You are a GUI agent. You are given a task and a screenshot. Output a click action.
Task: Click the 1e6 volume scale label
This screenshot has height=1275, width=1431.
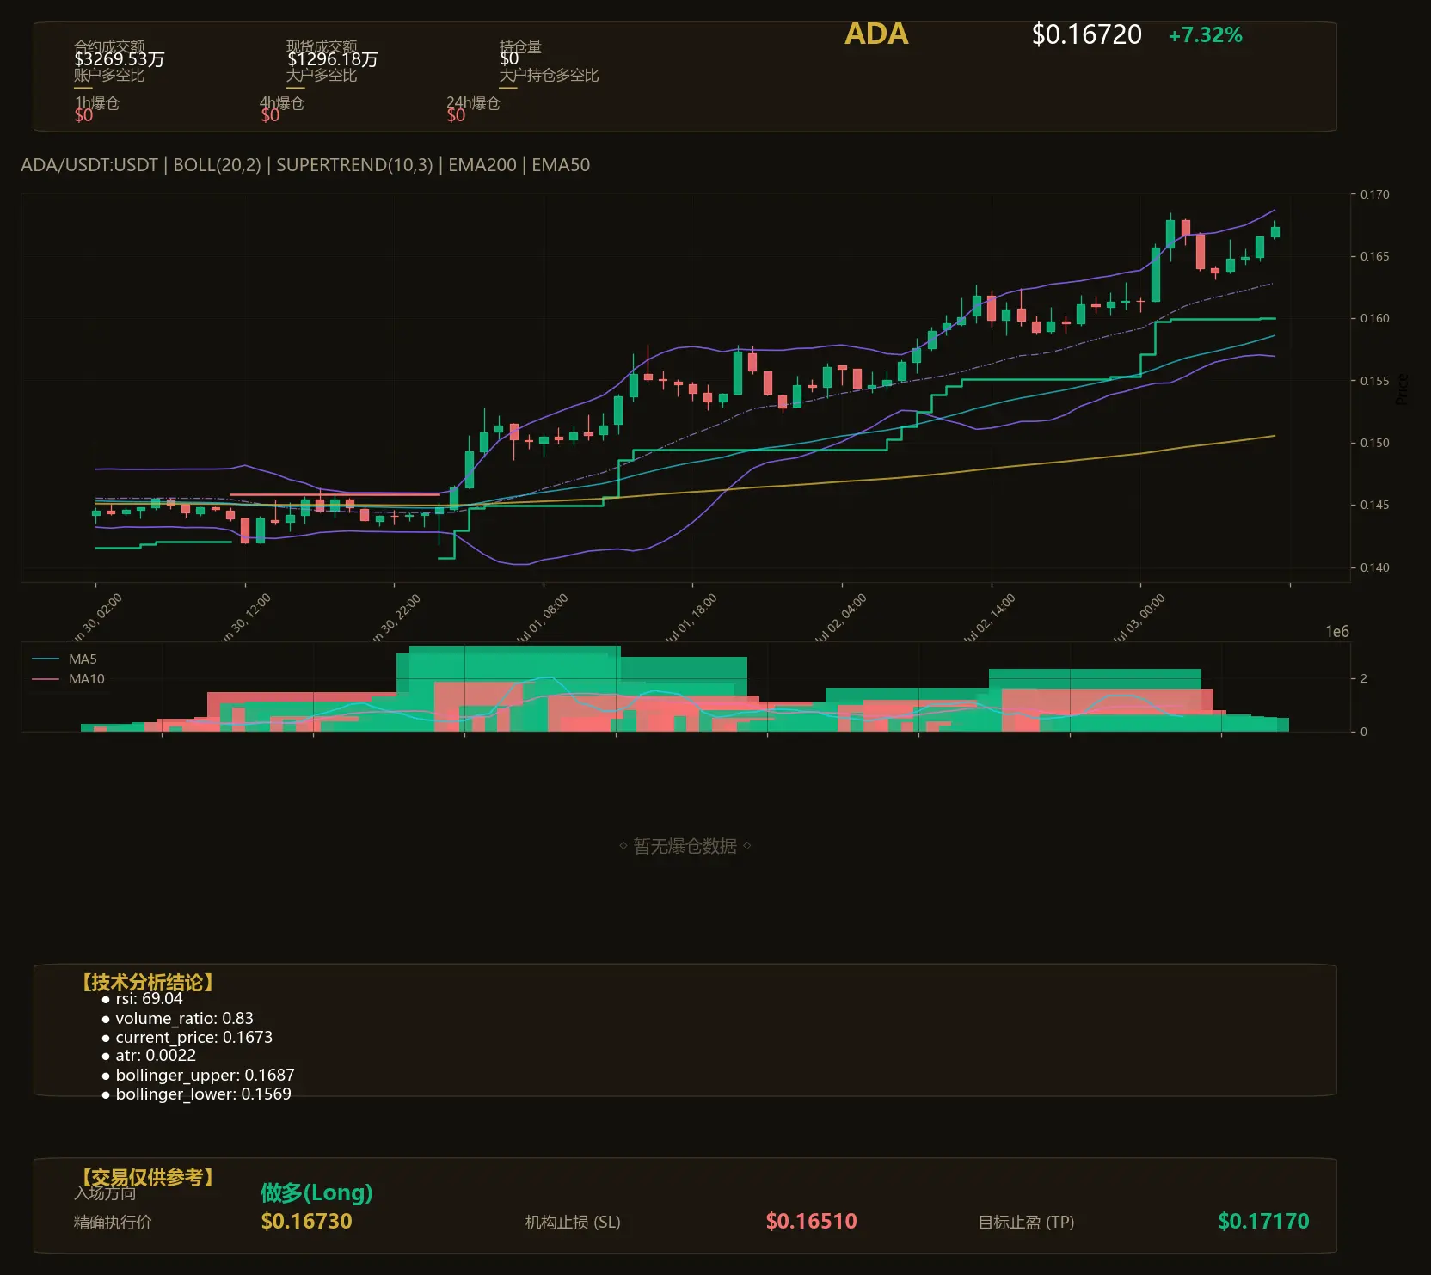pyautogui.click(x=1336, y=632)
